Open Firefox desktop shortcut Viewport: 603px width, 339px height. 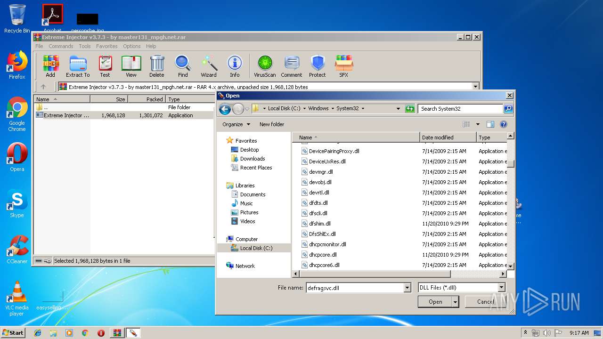(17, 65)
